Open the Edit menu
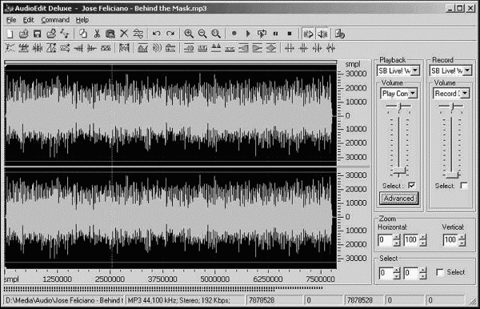480x309 pixels. pos(28,20)
